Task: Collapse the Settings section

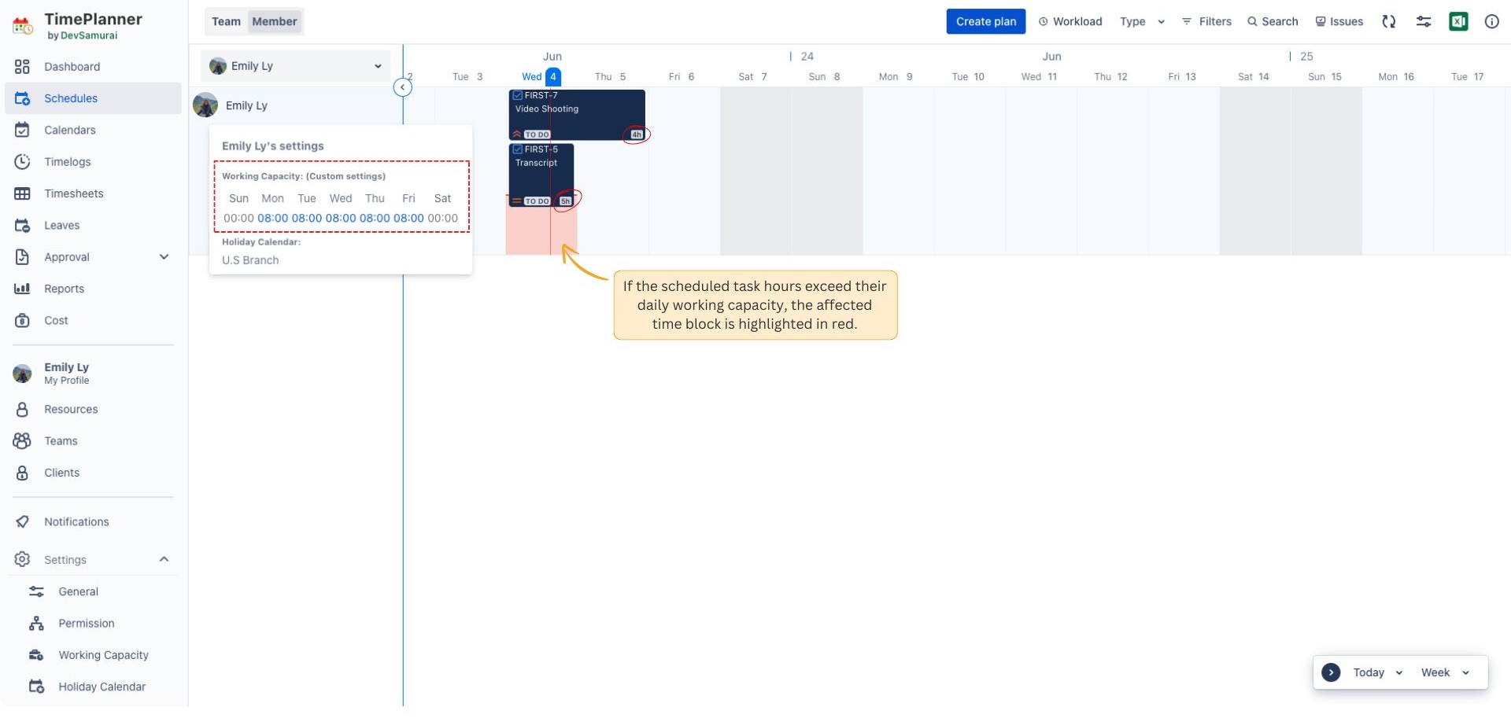Action: (x=164, y=559)
